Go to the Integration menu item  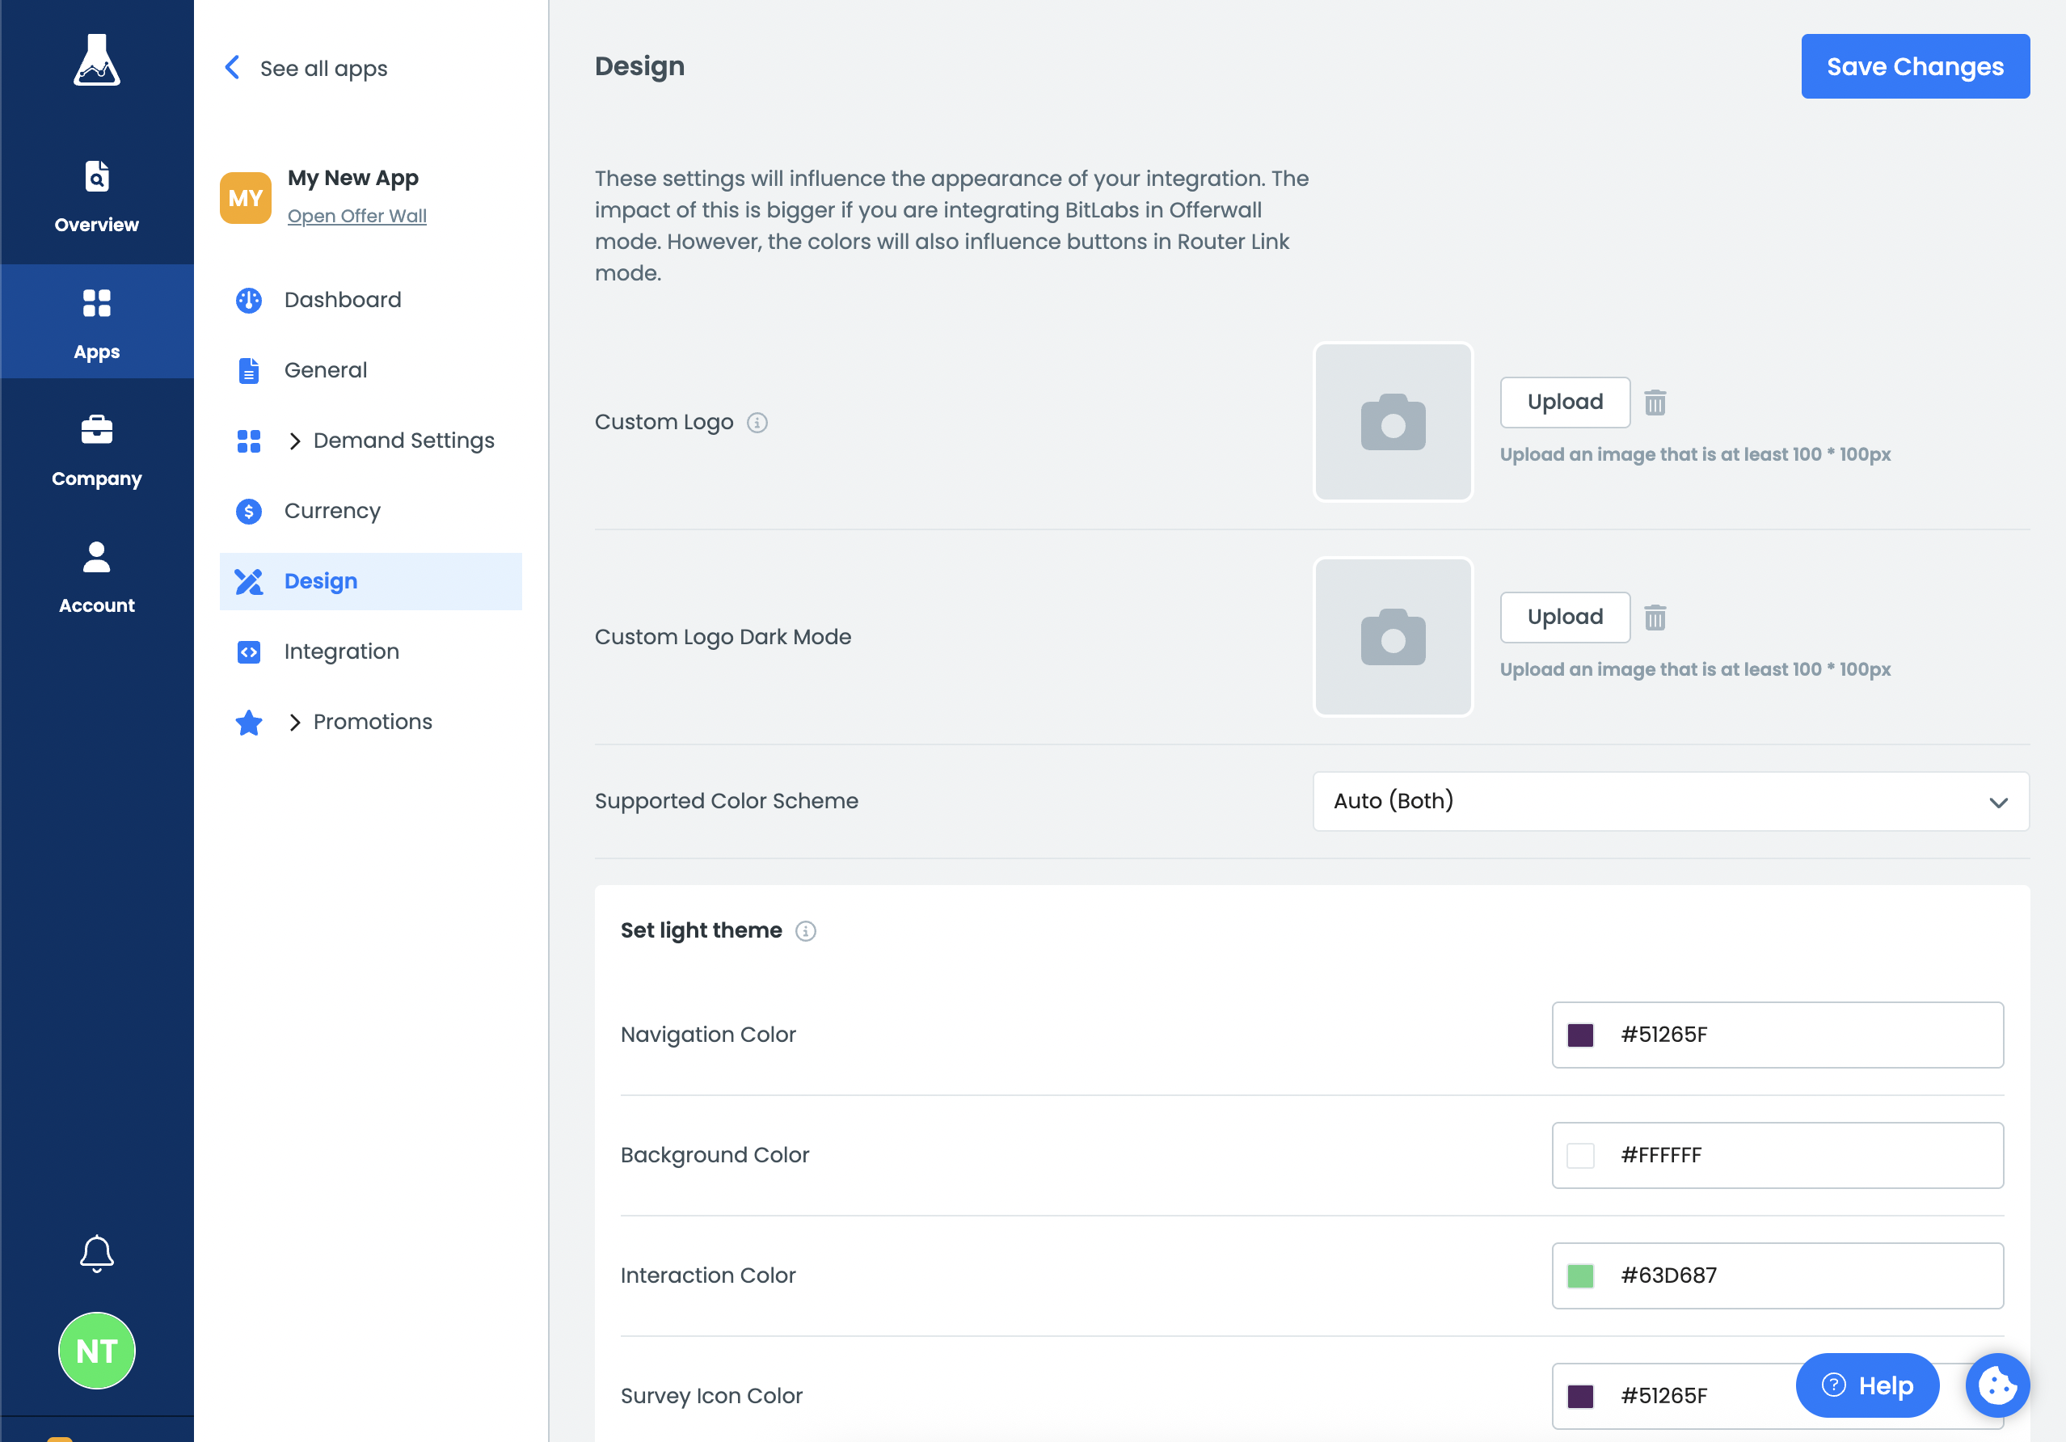pos(371,652)
